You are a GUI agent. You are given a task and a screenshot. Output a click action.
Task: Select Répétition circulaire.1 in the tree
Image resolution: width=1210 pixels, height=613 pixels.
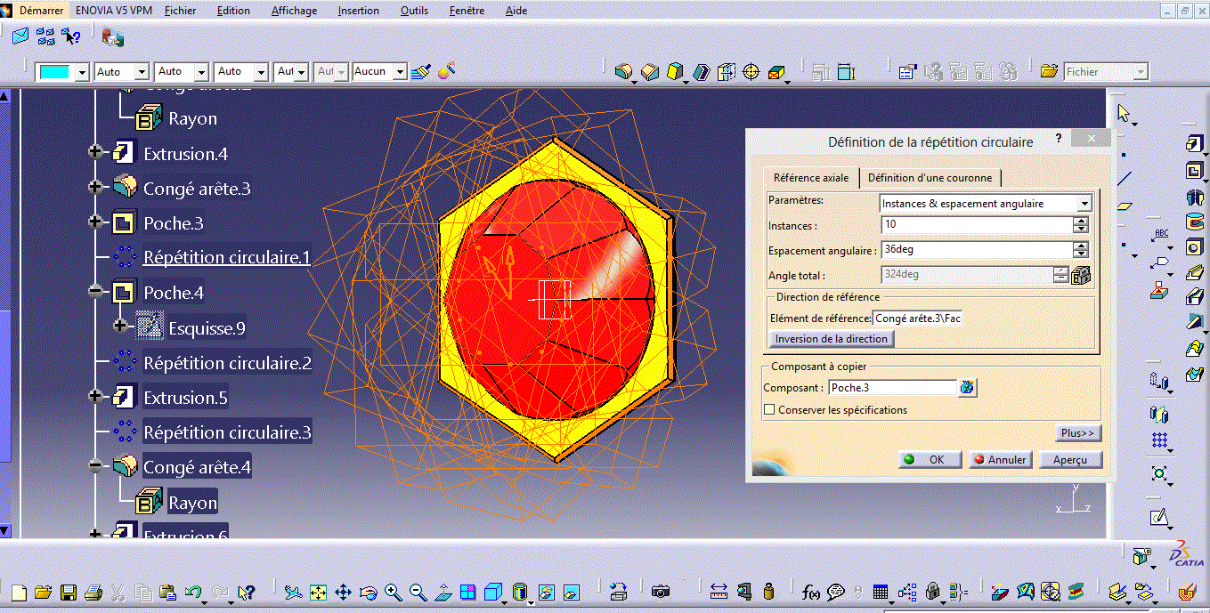[x=227, y=258]
